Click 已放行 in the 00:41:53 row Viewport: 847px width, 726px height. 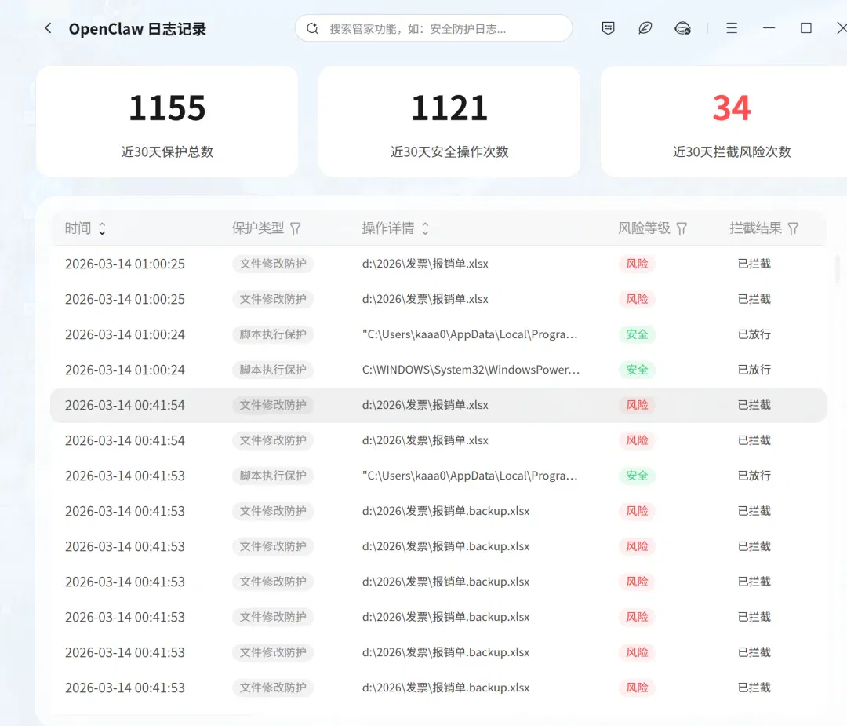754,476
